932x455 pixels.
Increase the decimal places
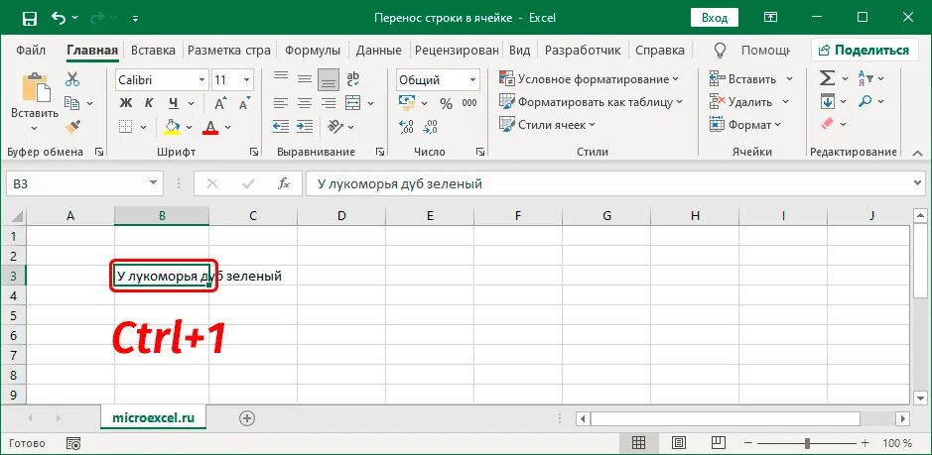tap(407, 127)
